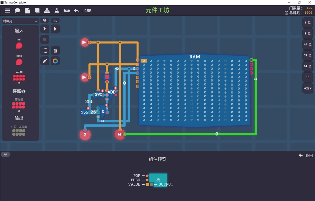Select the dashed rectangle selection tool
The height and width of the screenshot is (201, 315).
[x=45, y=51]
